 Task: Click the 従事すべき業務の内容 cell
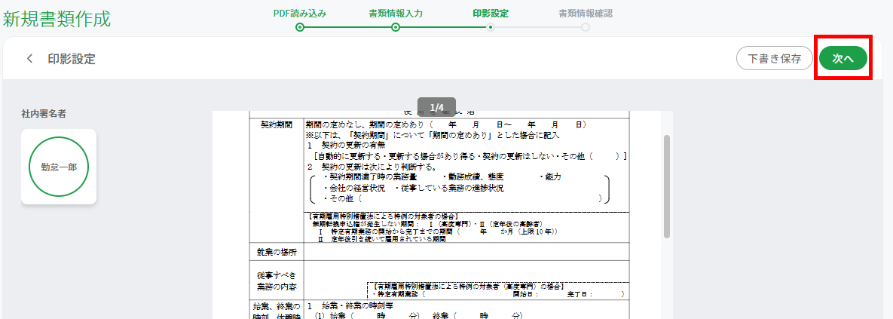tap(277, 279)
